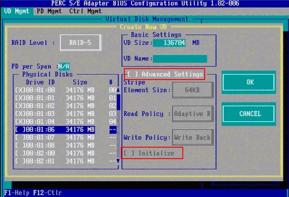Uncheck physical disk 00:01:00

(20, 90)
